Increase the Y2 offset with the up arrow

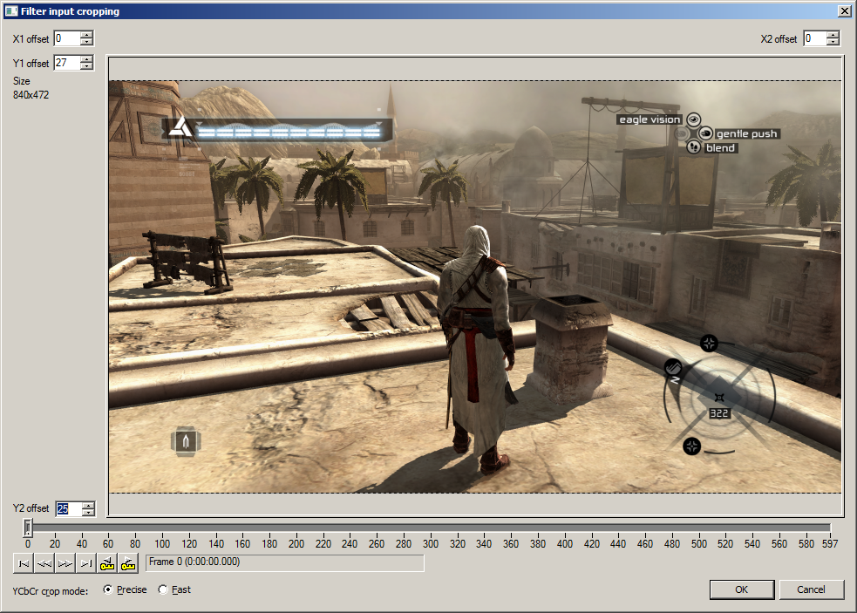(x=89, y=505)
